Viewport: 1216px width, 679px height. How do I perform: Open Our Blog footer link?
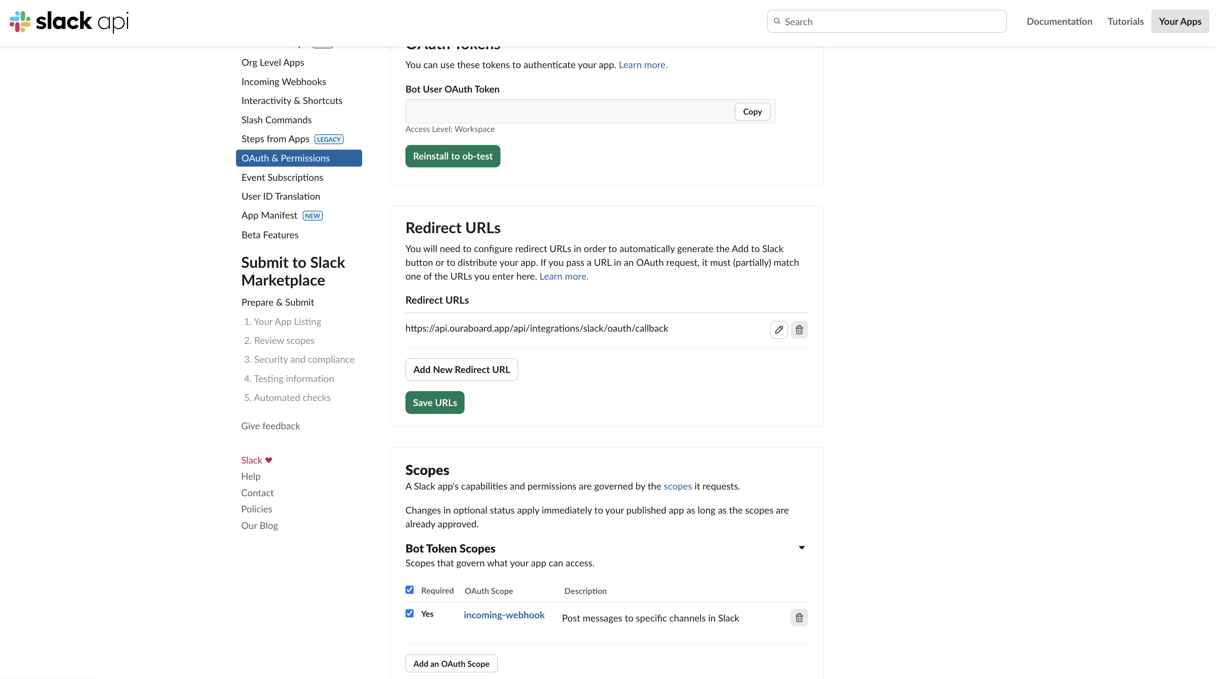[260, 526]
